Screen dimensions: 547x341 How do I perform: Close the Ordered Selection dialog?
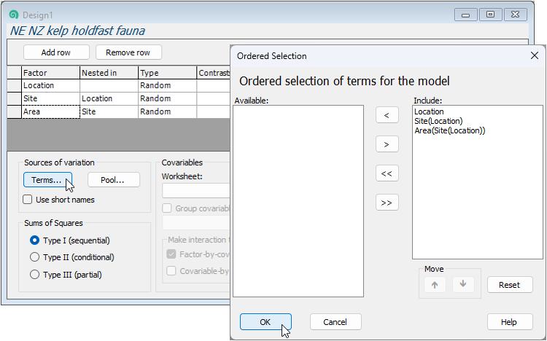534,55
